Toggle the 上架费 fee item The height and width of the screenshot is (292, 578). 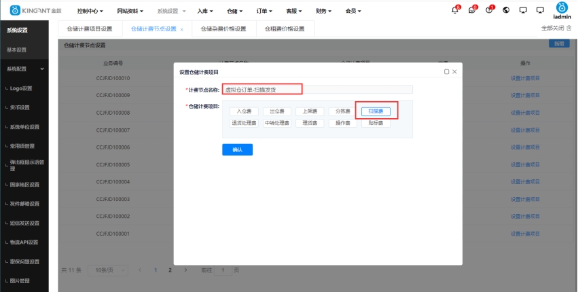[310, 111]
